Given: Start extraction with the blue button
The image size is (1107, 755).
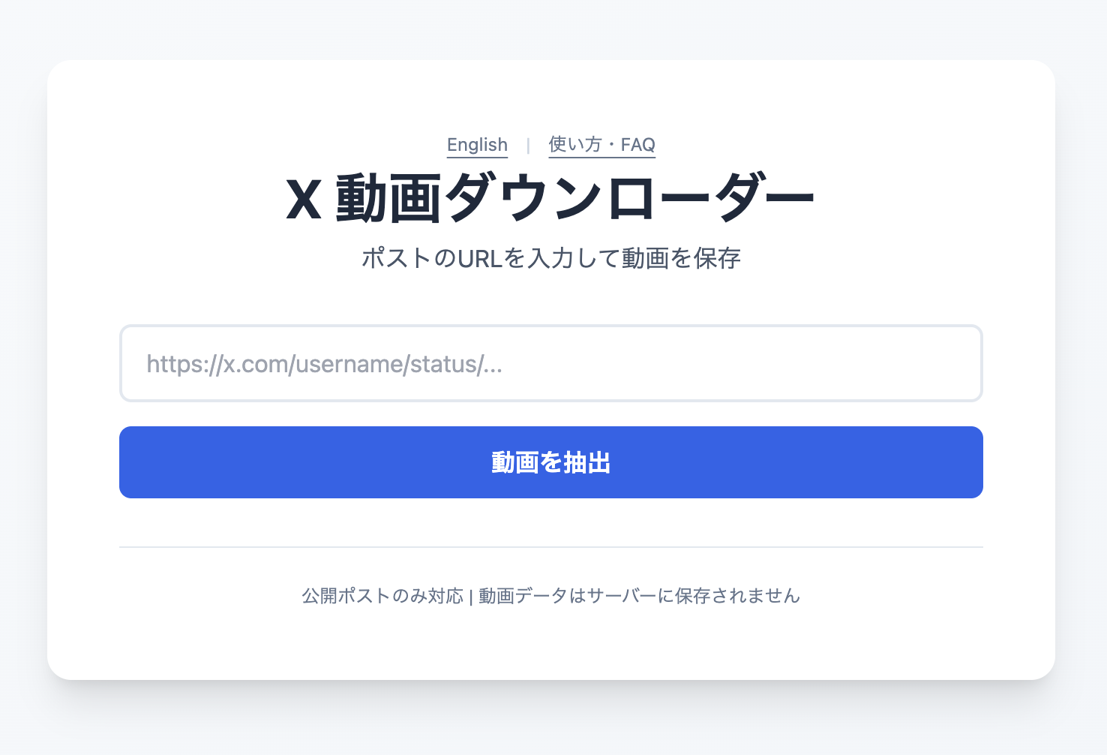Looking at the screenshot, I should (x=550, y=462).
